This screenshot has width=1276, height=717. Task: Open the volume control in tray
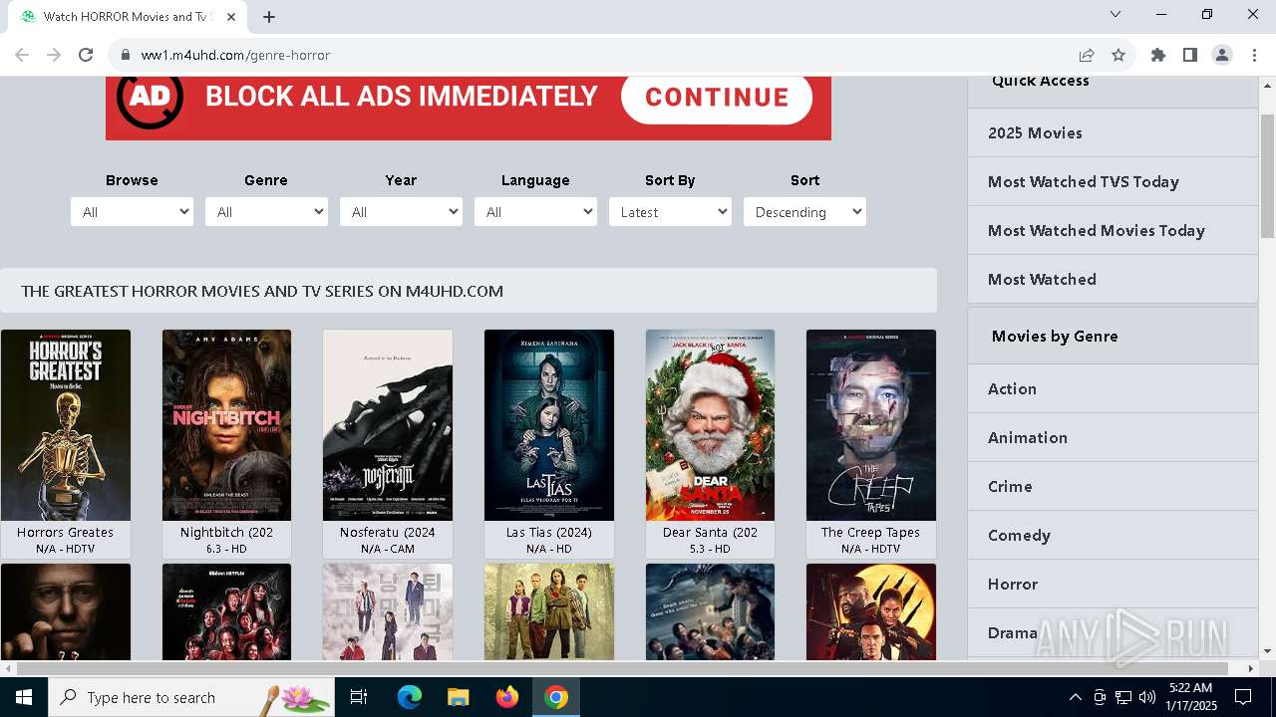pos(1147,697)
